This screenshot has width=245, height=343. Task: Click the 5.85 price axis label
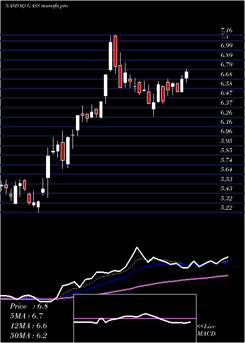point(226,150)
